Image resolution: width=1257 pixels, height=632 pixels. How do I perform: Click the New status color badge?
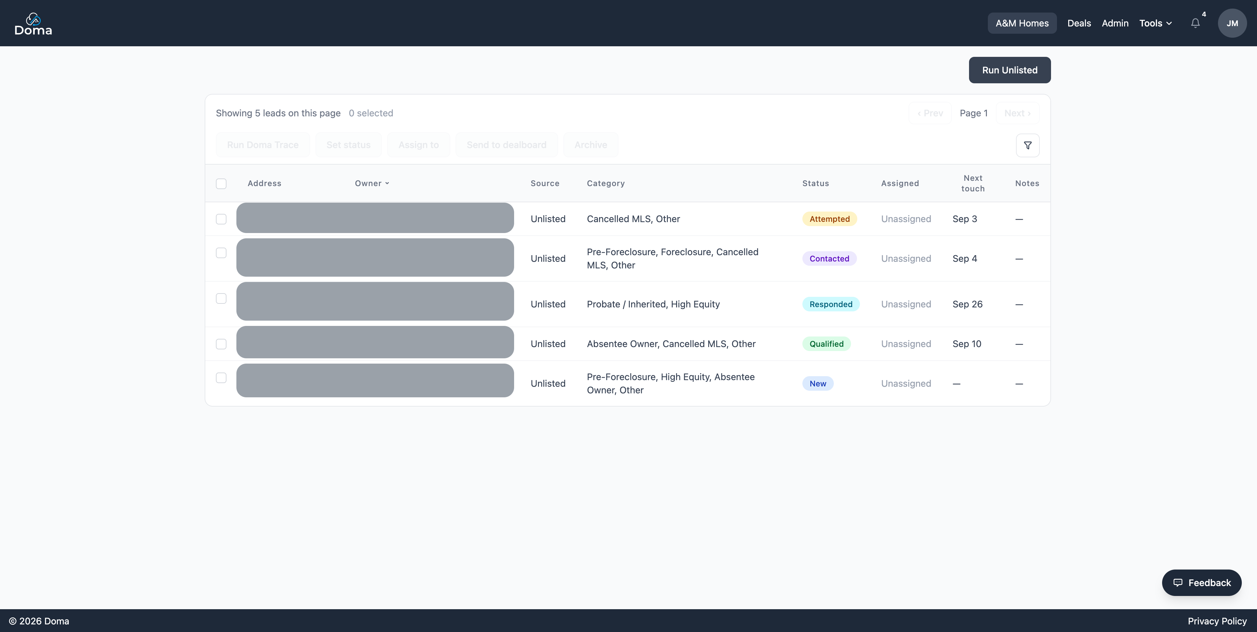(x=818, y=383)
